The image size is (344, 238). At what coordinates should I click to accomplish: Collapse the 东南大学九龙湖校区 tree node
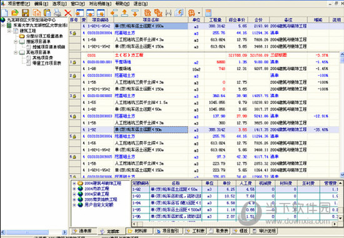point(3,26)
